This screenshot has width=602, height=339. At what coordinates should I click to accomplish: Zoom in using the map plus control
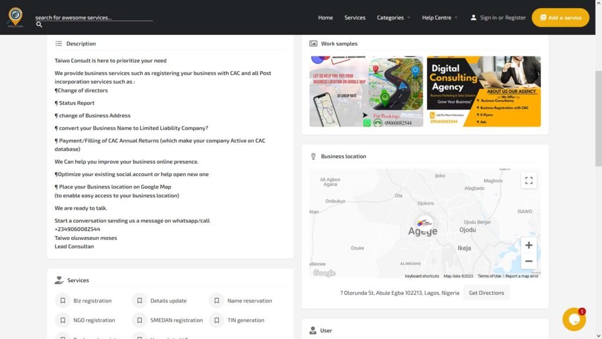[528, 245]
